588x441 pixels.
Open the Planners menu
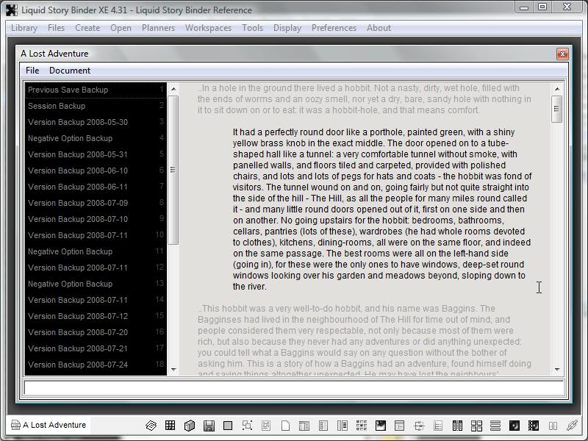pyautogui.click(x=159, y=28)
